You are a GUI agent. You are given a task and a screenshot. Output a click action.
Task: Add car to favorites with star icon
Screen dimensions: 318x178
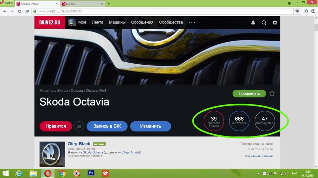click(272, 93)
